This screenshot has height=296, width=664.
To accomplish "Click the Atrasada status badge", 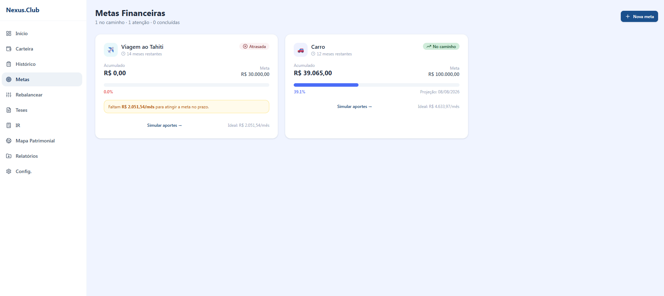I will coord(254,47).
